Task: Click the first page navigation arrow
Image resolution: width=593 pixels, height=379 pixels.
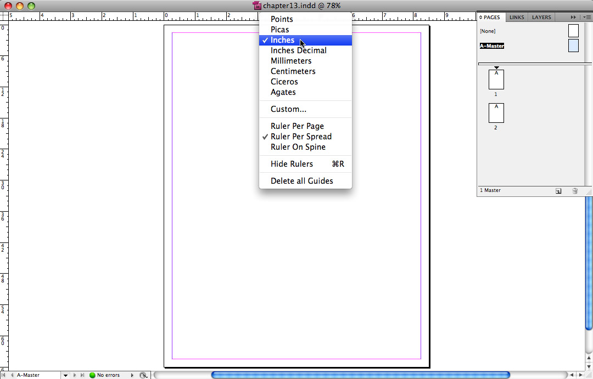Action: coord(4,375)
